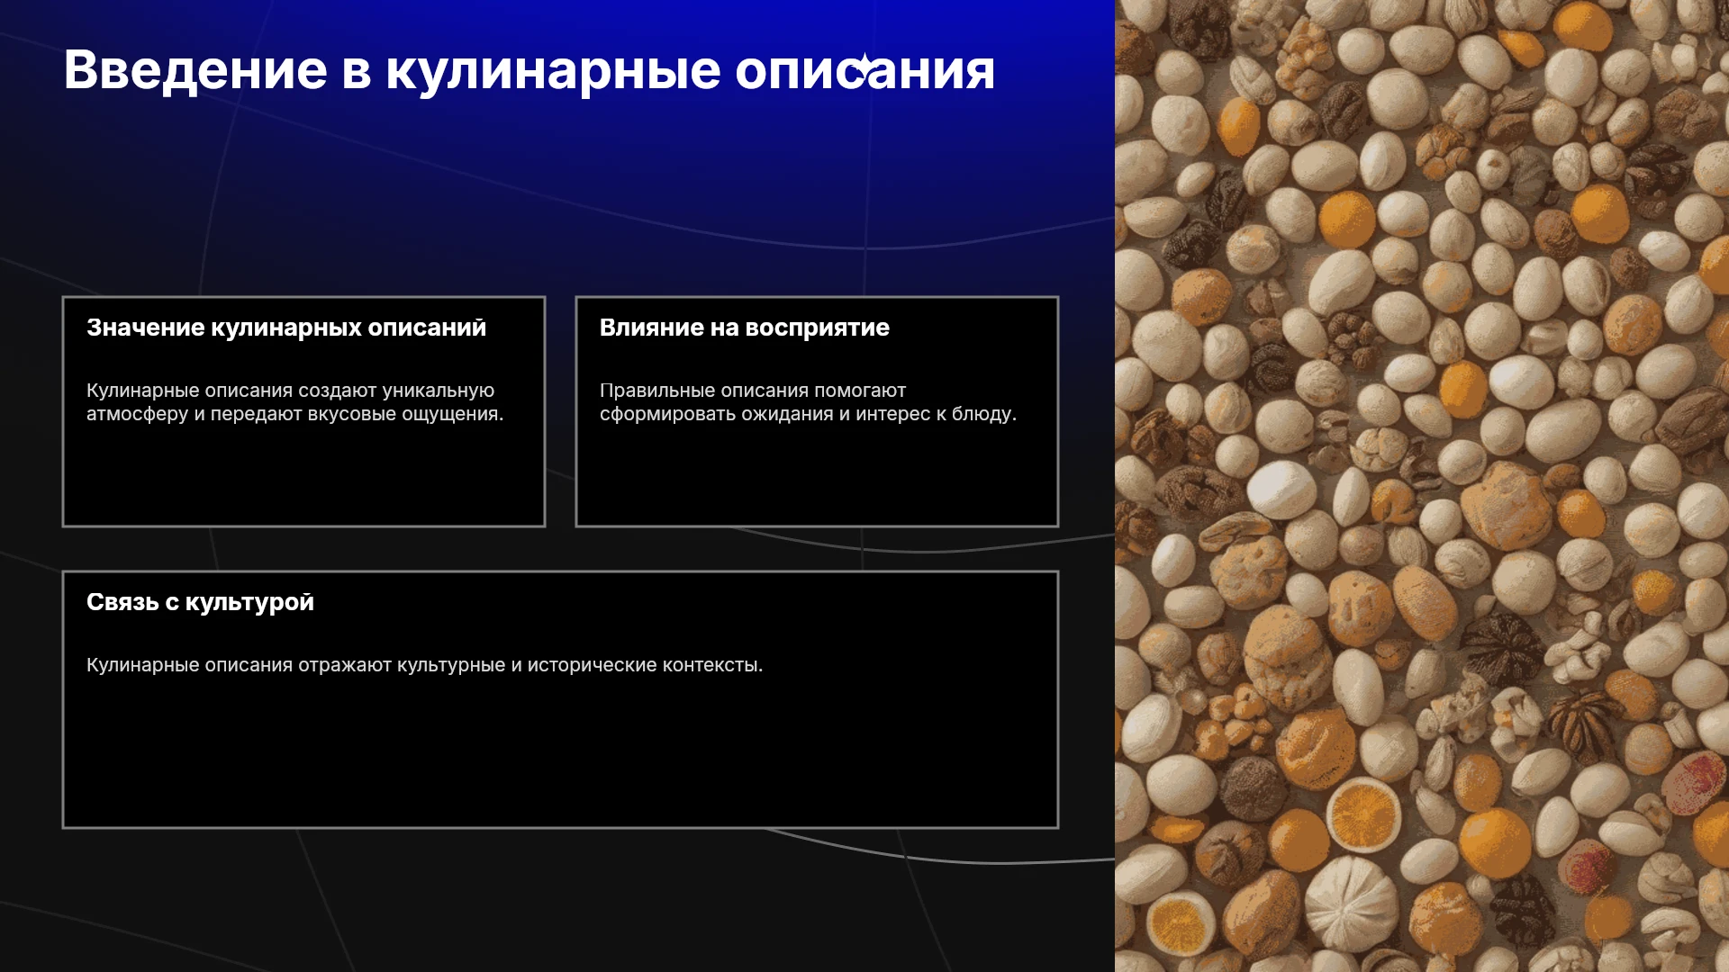Click the text about уникальную атмосферу и вкусовые ощущения
This screenshot has width=1729, height=972.
[295, 402]
